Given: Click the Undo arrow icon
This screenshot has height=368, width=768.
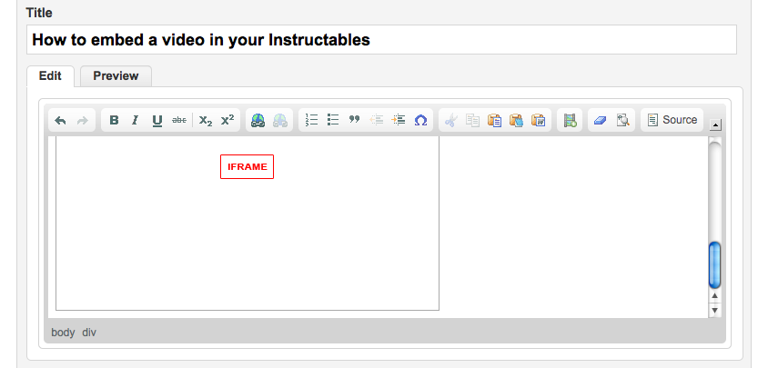Looking at the screenshot, I should 60,120.
